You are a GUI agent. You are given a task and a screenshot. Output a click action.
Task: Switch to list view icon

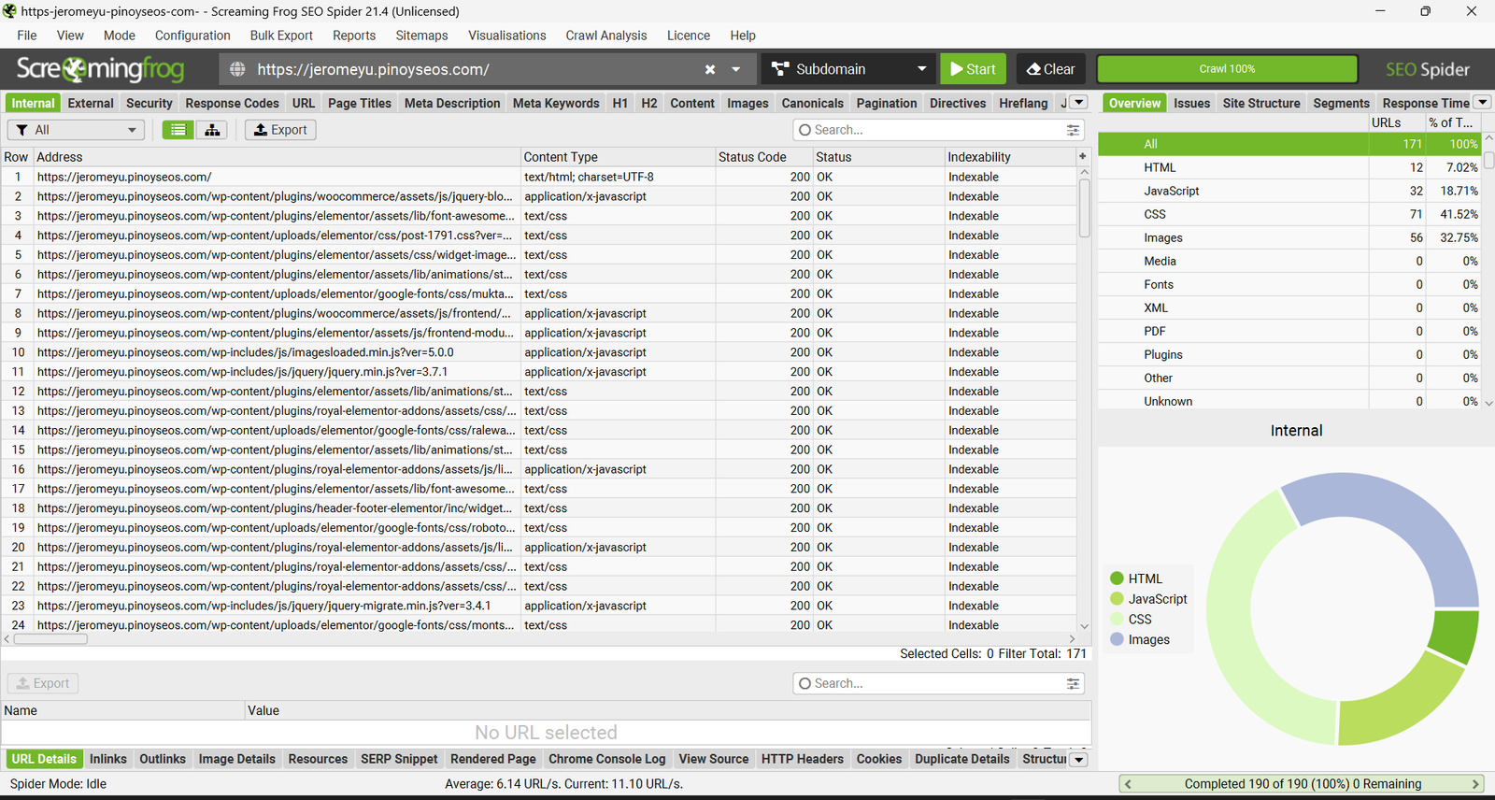click(178, 130)
